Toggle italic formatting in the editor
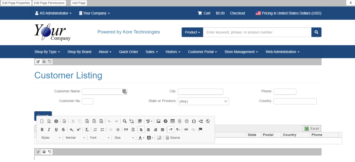Viewport: 355px width, 162px height. (49, 130)
